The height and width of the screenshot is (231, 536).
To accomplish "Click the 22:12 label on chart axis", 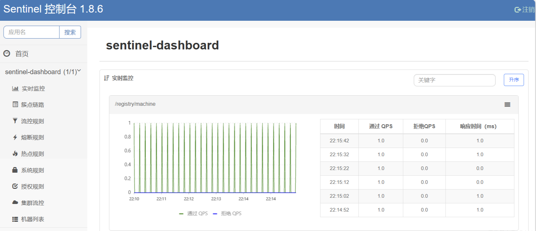I will (x=189, y=199).
